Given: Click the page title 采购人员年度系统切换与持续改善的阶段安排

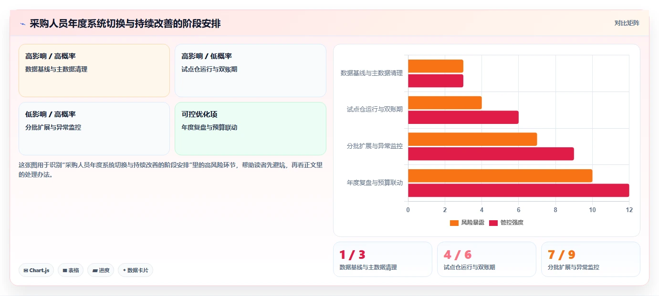Looking at the screenshot, I should coord(125,23).
